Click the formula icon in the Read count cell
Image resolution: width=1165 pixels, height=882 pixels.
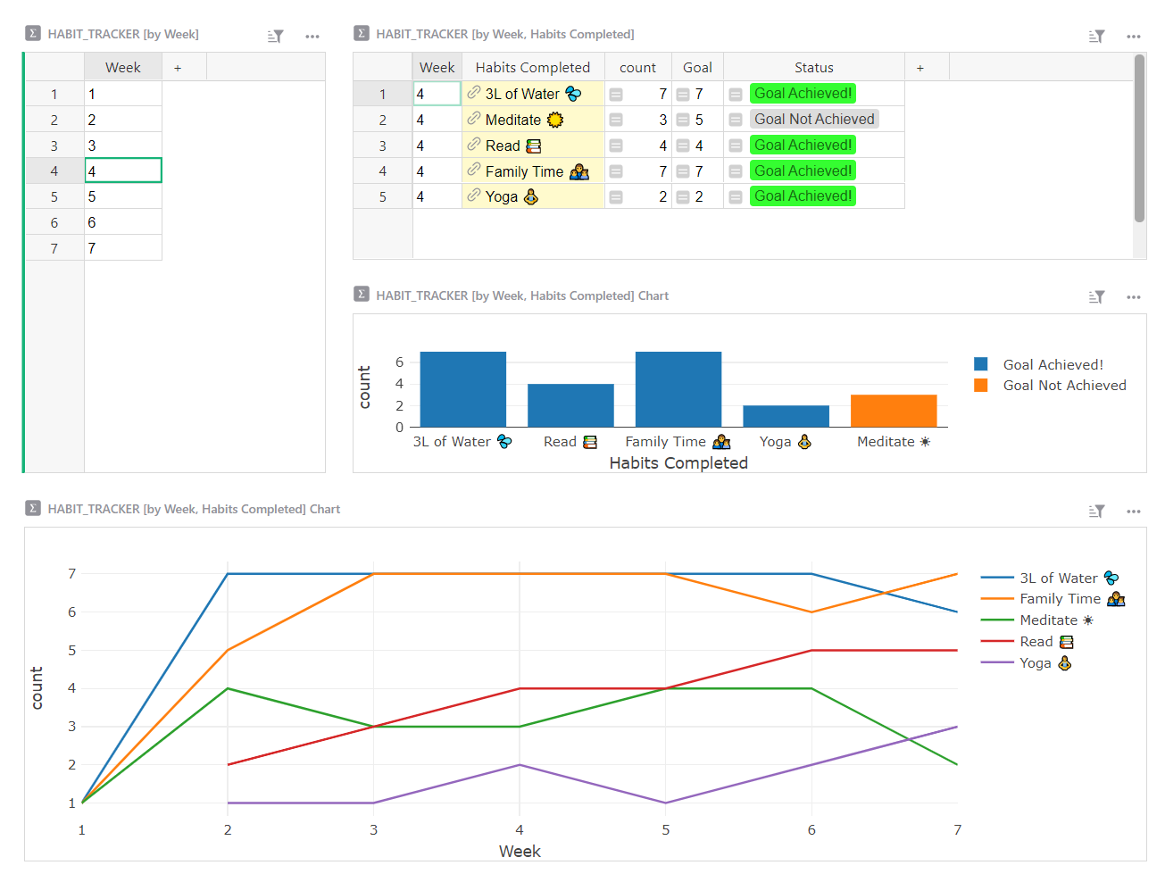[x=616, y=146]
